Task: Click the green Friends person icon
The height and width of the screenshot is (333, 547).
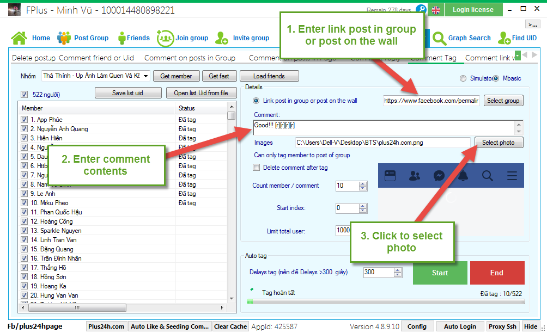Action: [121, 38]
